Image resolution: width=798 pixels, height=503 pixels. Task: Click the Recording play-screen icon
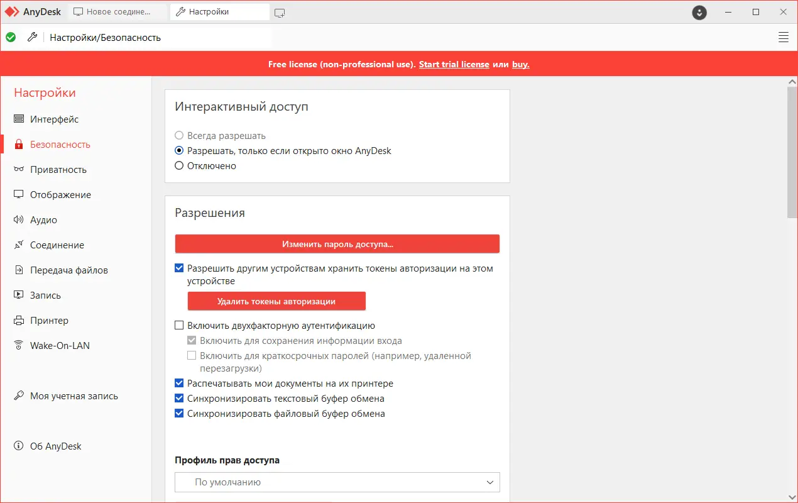[x=19, y=295]
